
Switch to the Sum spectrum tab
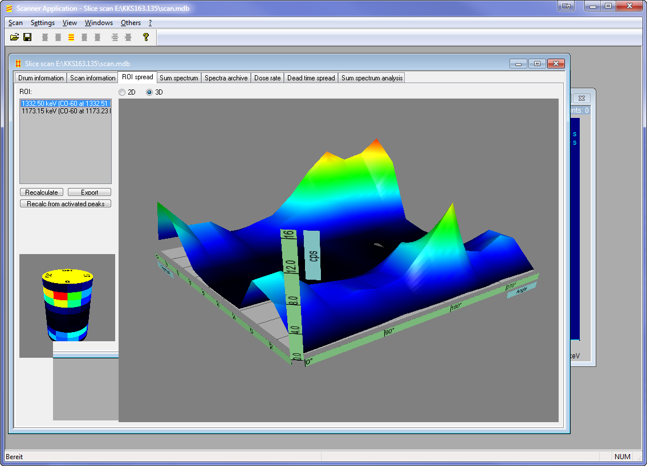point(179,78)
